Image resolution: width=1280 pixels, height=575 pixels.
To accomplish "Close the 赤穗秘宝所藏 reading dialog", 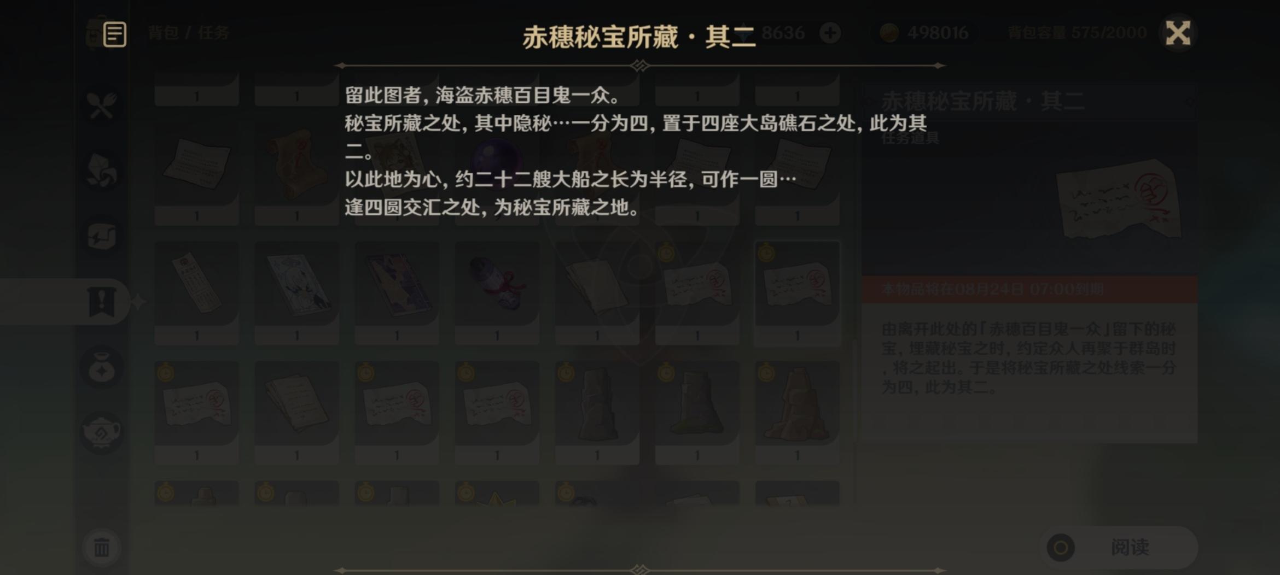I will 1178,33.
